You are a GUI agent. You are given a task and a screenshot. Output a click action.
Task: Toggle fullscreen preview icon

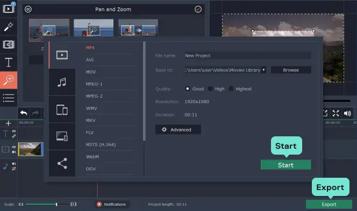pyautogui.click(x=335, y=113)
